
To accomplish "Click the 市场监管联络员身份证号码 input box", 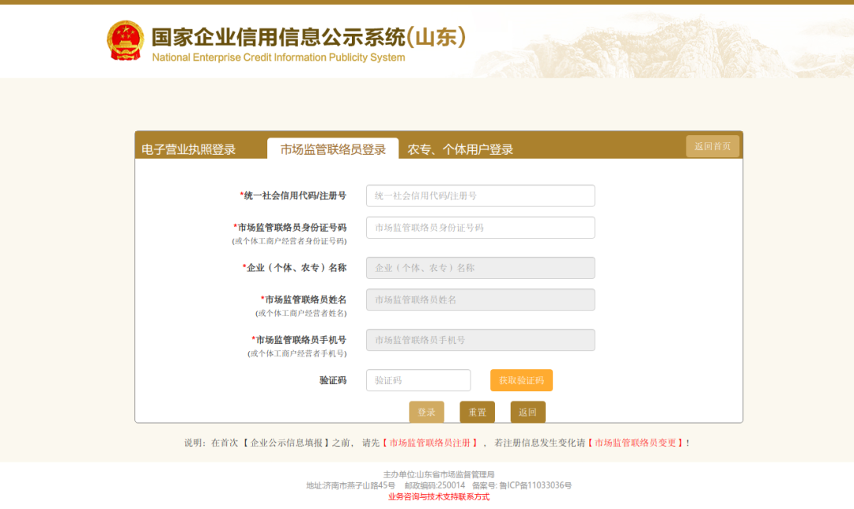I will [480, 228].
